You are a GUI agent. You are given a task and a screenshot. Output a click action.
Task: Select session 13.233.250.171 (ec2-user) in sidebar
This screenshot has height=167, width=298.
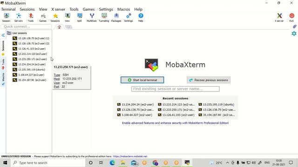tap(30, 59)
